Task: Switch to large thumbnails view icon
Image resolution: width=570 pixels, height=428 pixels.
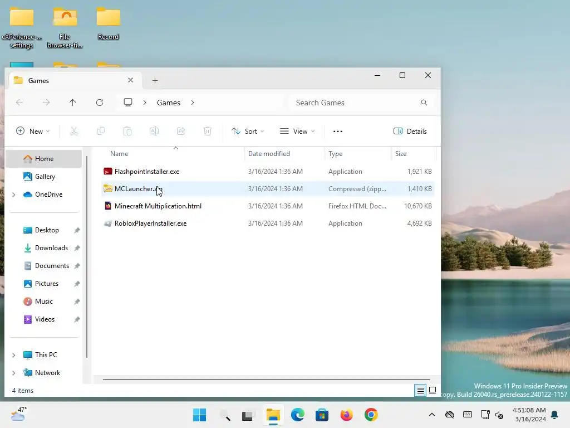Action: point(433,390)
